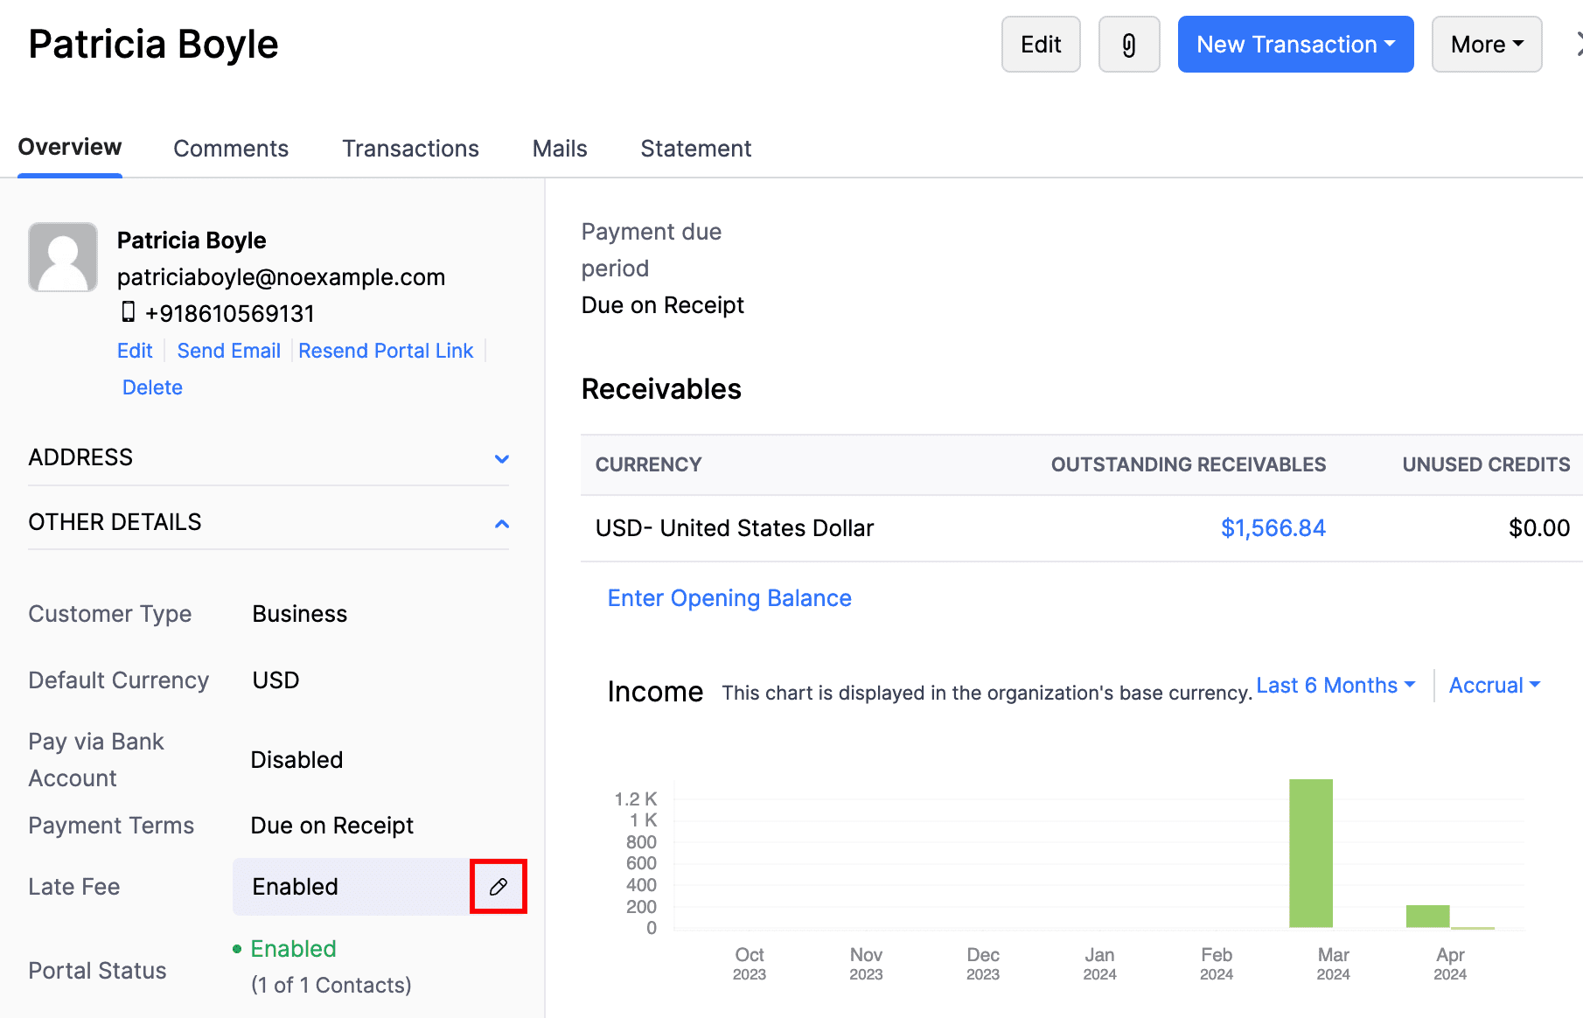Image resolution: width=1583 pixels, height=1018 pixels.
Task: Click the mobile phone icon beside the number
Action: 129,312
